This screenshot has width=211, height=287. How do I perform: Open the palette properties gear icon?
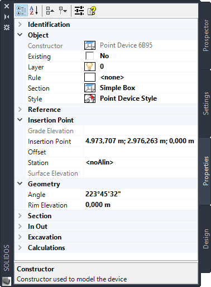(x=7, y=27)
